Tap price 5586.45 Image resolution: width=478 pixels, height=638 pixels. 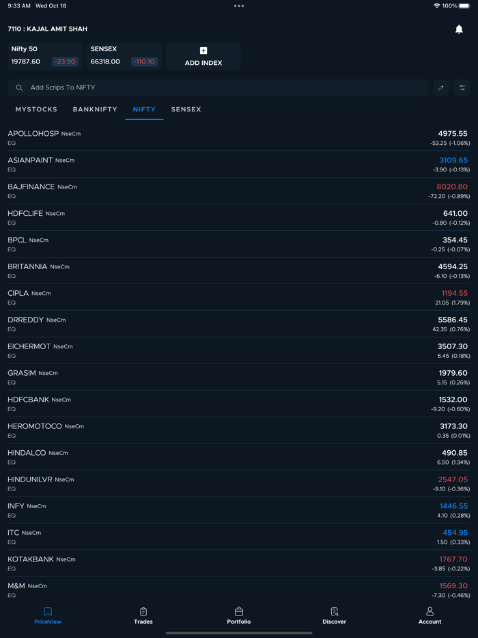(x=452, y=320)
